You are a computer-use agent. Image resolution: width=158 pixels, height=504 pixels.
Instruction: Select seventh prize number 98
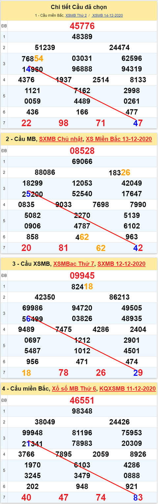pos(64,123)
